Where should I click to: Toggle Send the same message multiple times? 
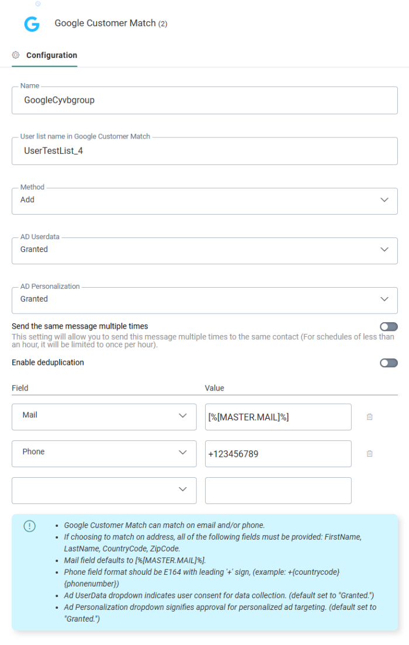coord(389,327)
